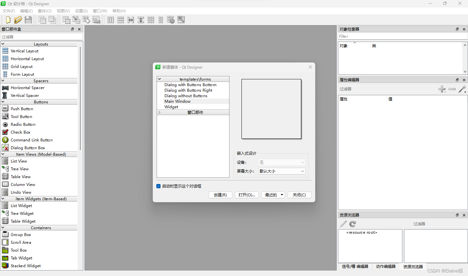Pick the Check Box widget icon
The height and width of the screenshot is (276, 468).
pos(5,132)
